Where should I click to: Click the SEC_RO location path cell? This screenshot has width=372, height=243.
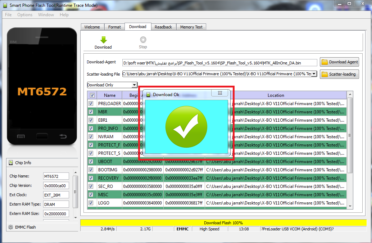click(276, 186)
